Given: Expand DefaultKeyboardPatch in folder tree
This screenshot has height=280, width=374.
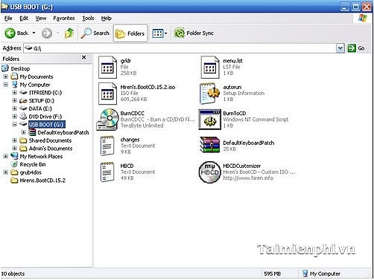Looking at the screenshot, I should 24,132.
